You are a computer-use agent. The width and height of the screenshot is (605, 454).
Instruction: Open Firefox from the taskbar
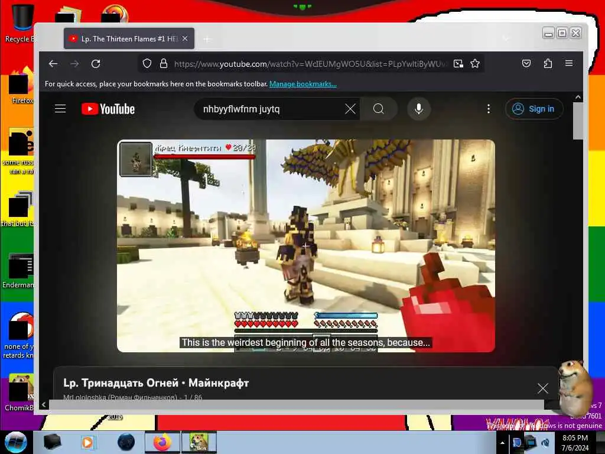pyautogui.click(x=162, y=442)
